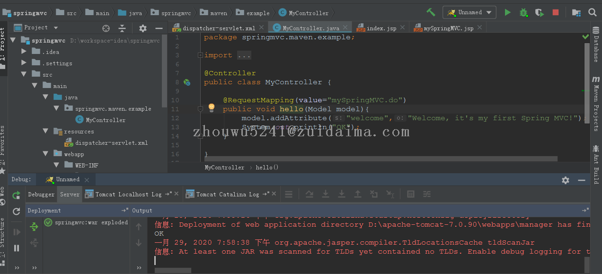Switch to the Server tab
The height and width of the screenshot is (274, 602).
70,194
